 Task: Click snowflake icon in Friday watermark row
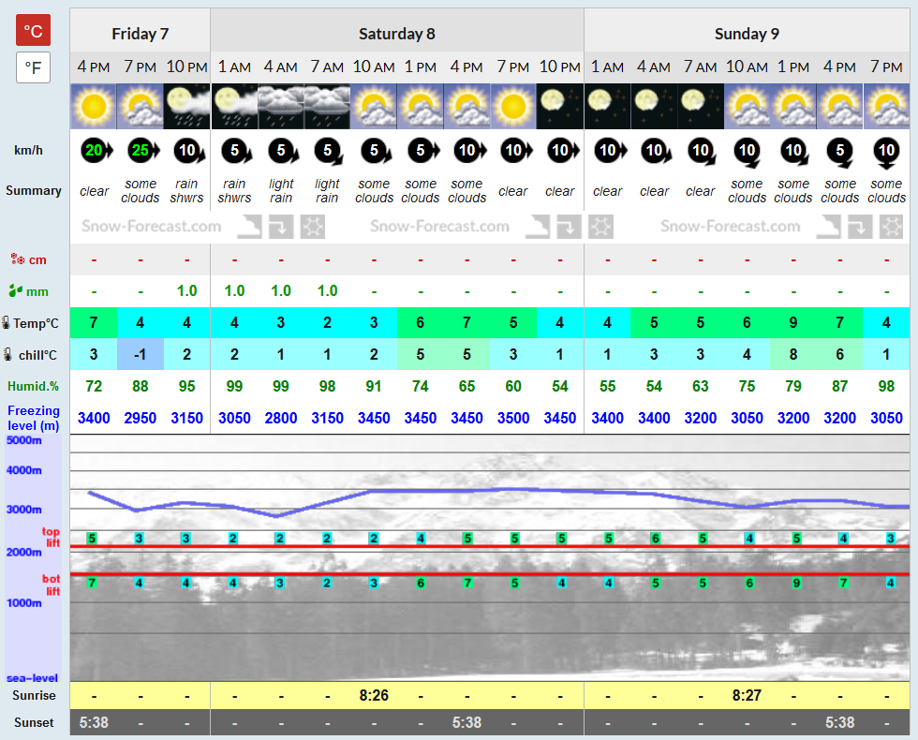(x=313, y=227)
